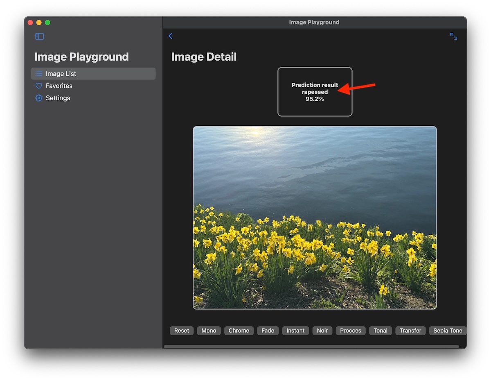Apply the Chrome filter
The width and height of the screenshot is (491, 381).
coord(239,331)
